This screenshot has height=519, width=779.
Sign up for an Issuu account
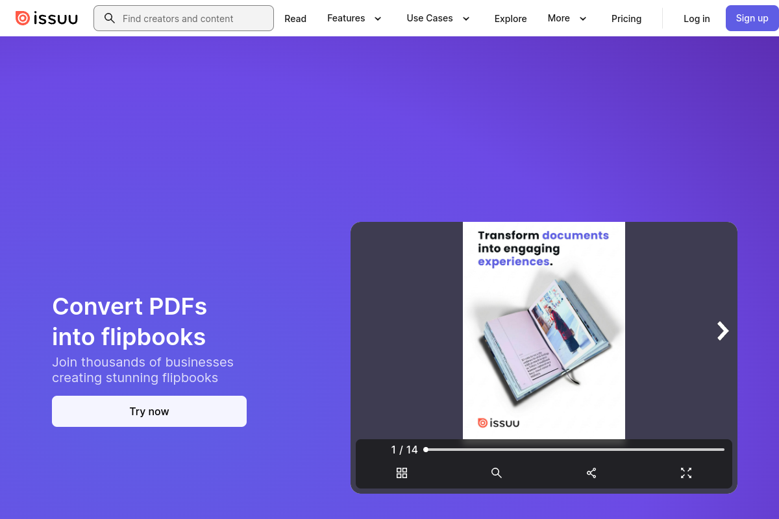[752, 18]
